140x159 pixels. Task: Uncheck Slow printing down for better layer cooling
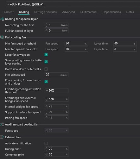46,62
